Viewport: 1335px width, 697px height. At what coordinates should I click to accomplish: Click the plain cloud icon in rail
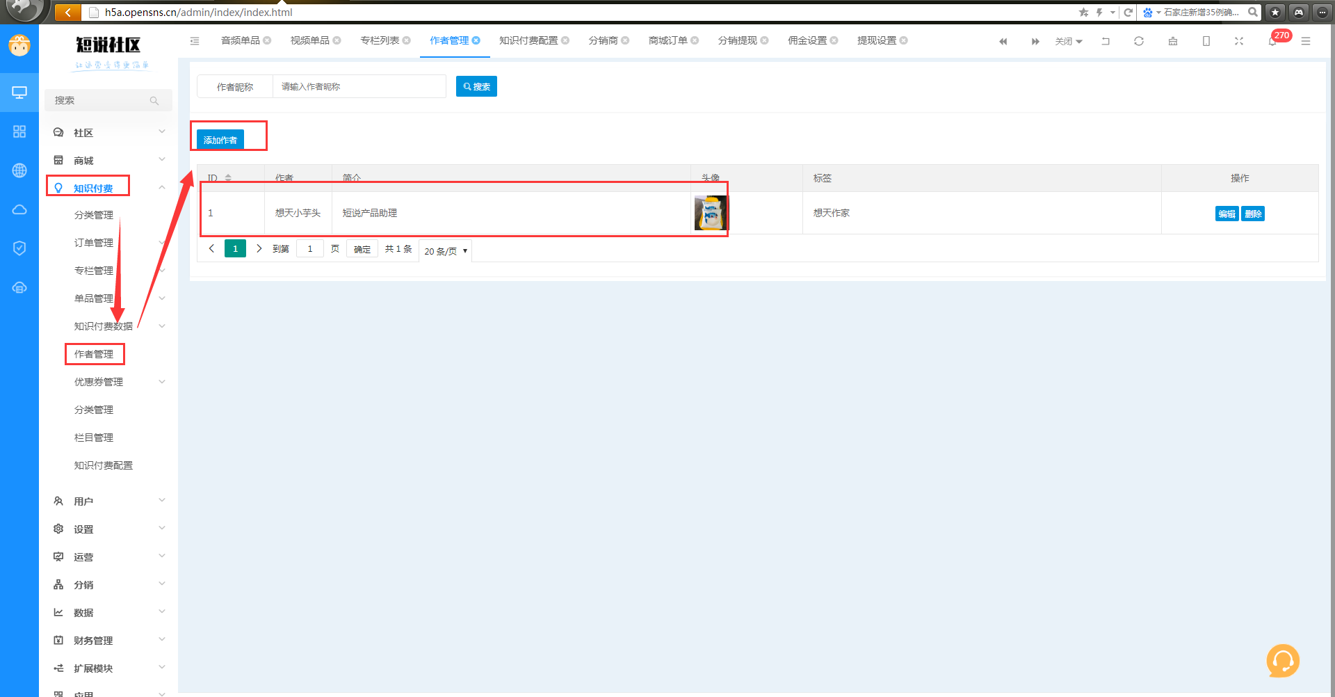[19, 209]
